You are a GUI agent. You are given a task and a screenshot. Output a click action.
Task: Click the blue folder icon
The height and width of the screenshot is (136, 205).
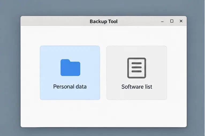pyautogui.click(x=70, y=67)
